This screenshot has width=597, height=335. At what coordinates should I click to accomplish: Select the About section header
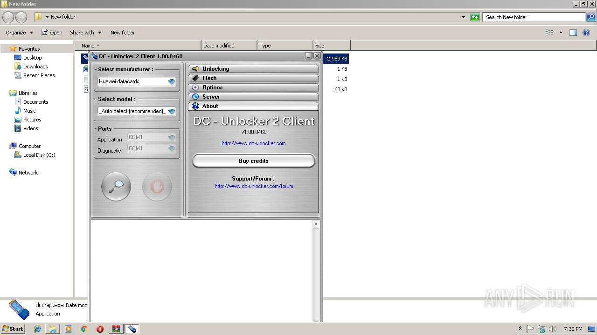(253, 106)
